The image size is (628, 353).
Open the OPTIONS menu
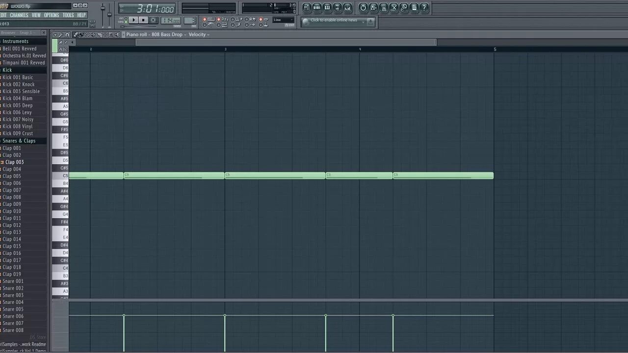click(x=52, y=15)
